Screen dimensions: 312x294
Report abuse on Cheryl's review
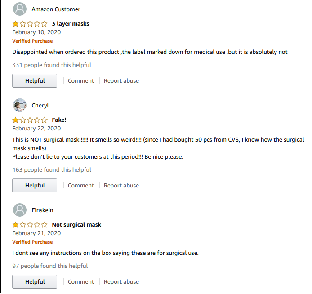[x=121, y=186]
